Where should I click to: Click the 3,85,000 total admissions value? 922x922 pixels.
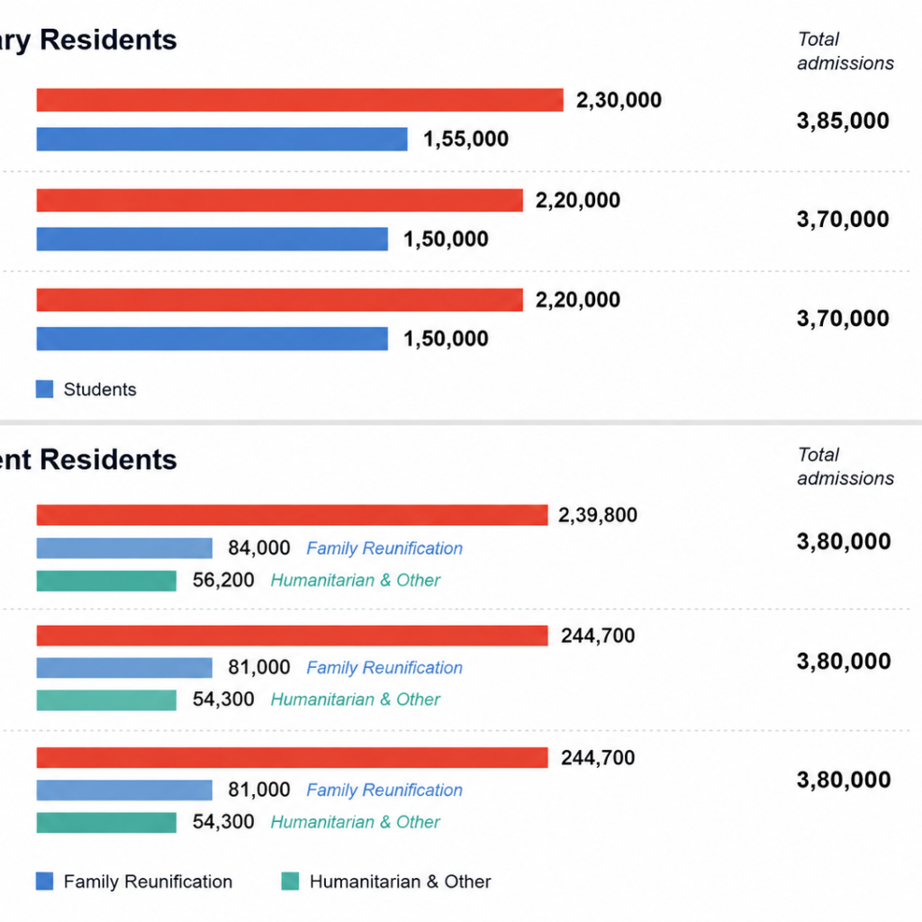point(843,121)
